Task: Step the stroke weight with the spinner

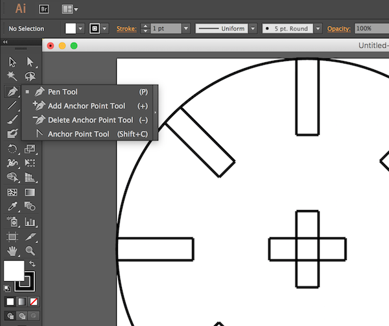Action: click(145, 29)
